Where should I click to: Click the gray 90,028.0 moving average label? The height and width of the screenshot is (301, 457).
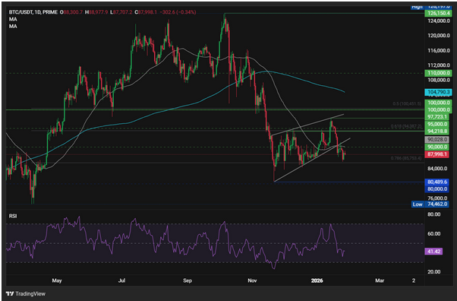pos(438,140)
